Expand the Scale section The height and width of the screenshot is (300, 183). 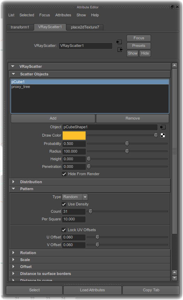14,260
